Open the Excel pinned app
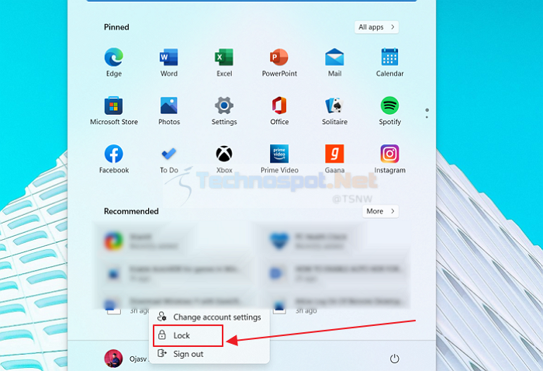 224,62
